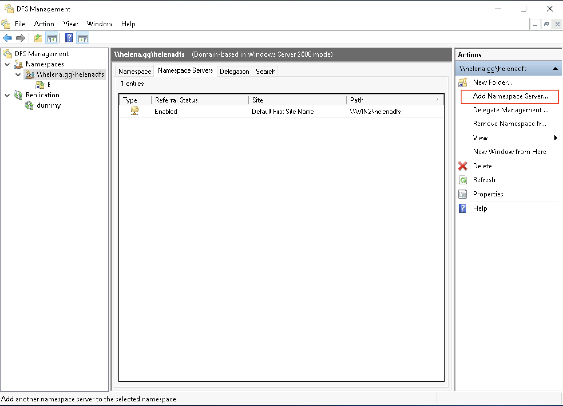Collapse the Replication tree node
563x406 pixels.
(x=7, y=95)
